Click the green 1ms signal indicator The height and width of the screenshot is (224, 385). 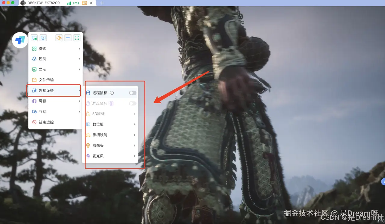tap(73, 3)
